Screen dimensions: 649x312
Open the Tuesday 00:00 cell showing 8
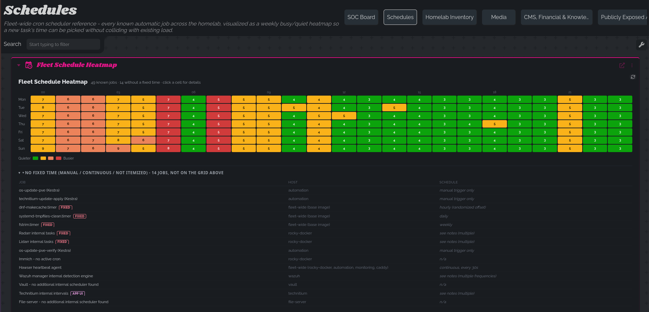(x=43, y=108)
